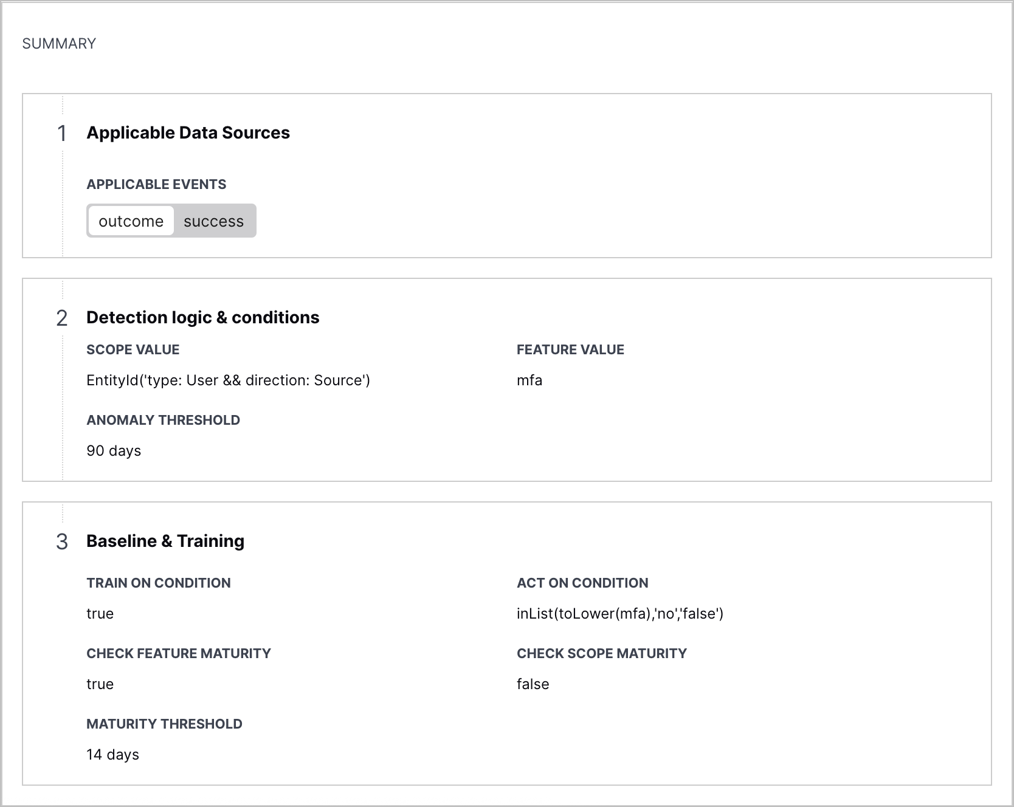Click the CHECK FEATURE MATURITY true value
Image resolution: width=1014 pixels, height=807 pixels.
pos(100,684)
